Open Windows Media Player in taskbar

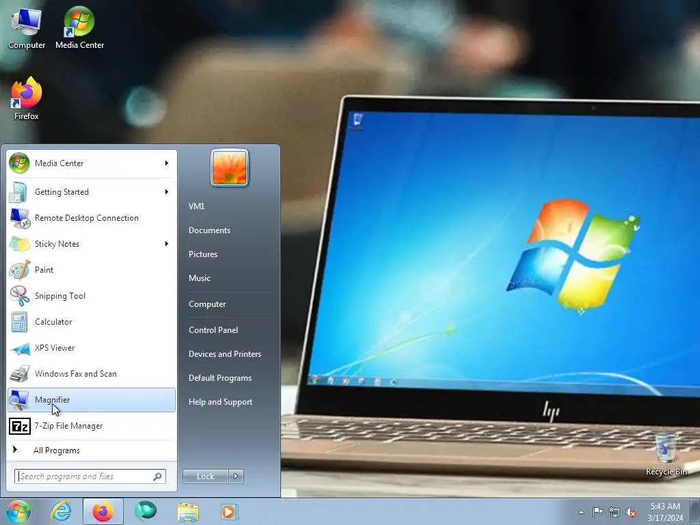pos(230,511)
